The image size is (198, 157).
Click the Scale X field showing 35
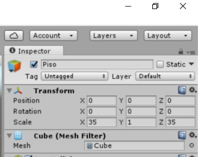pyautogui.click(x=102, y=122)
